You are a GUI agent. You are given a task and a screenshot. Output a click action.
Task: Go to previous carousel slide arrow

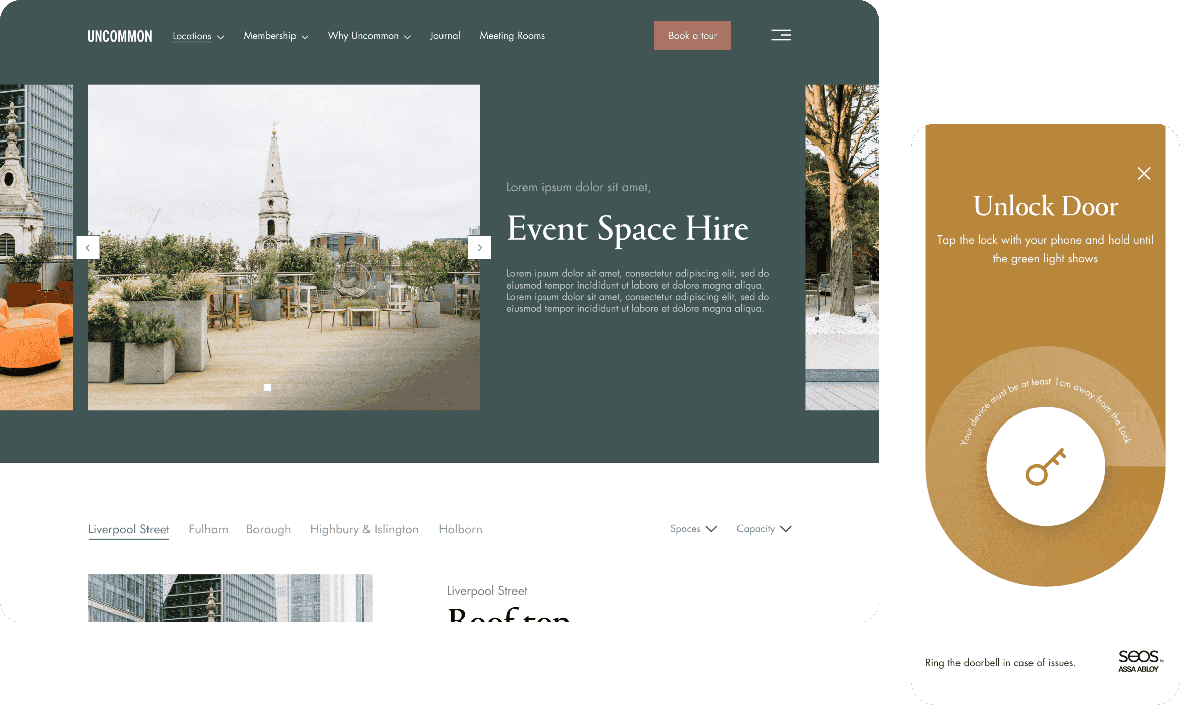[88, 248]
